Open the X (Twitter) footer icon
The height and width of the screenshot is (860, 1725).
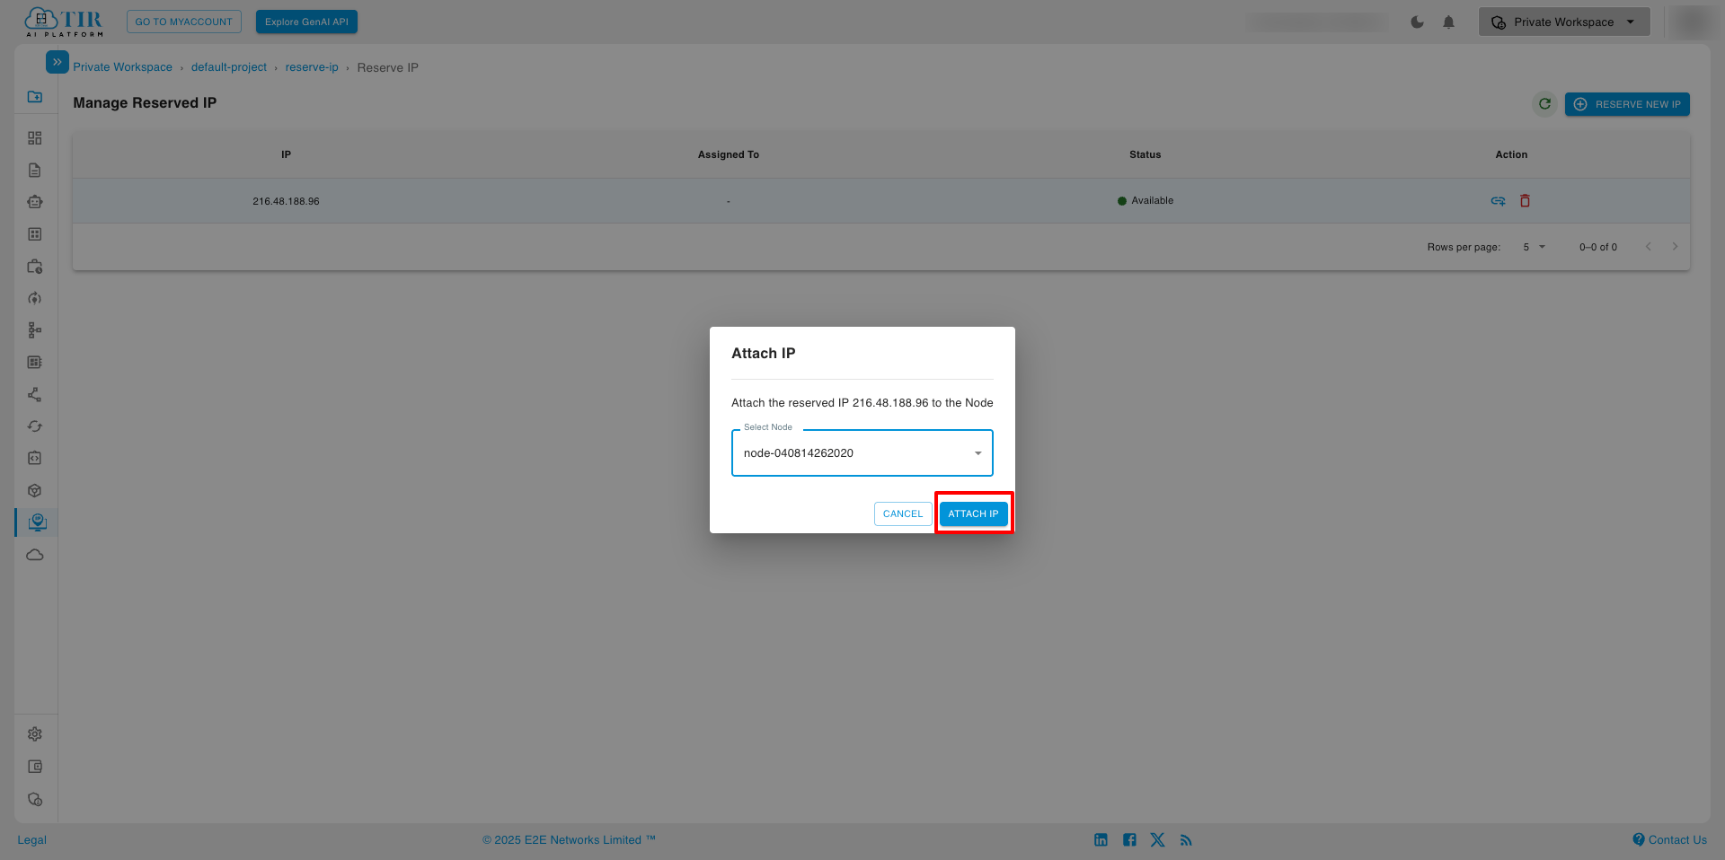point(1157,840)
